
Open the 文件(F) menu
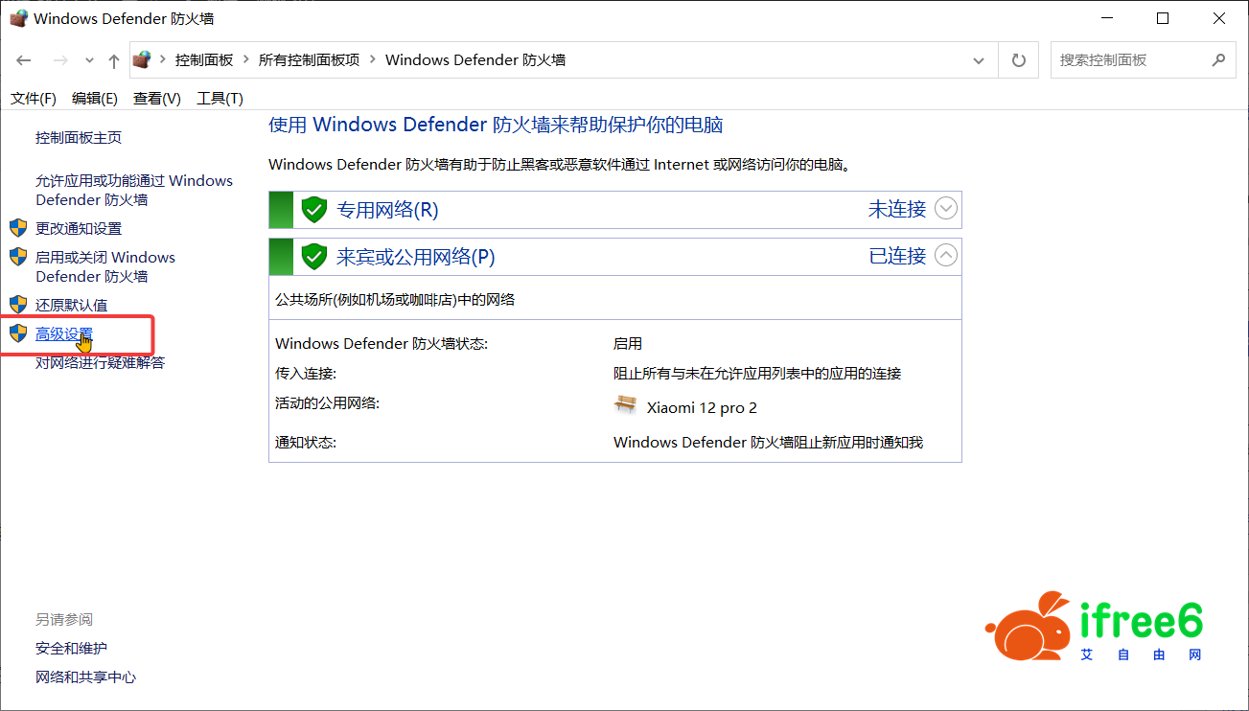(34, 99)
